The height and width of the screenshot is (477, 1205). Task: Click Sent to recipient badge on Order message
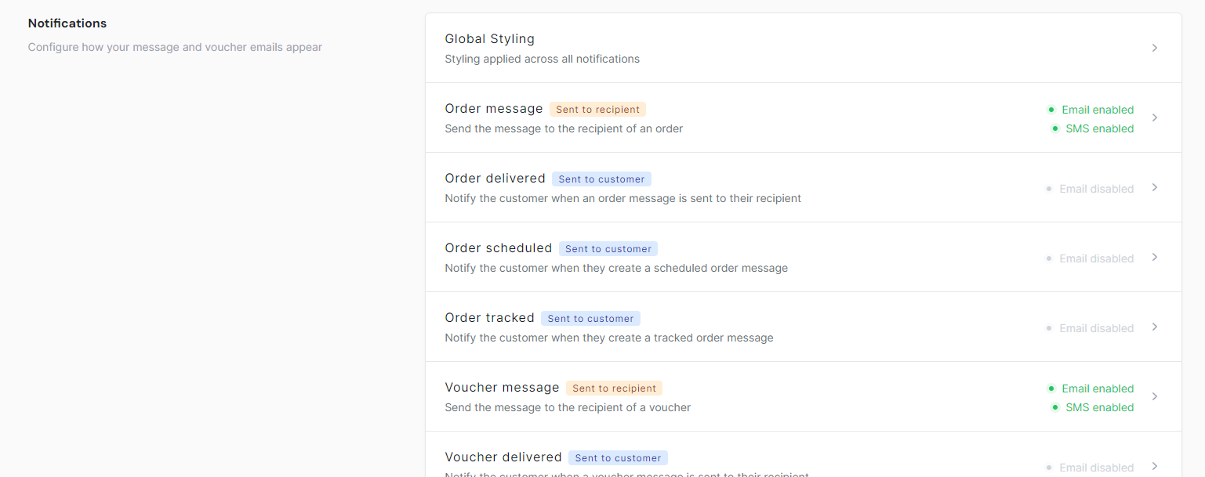598,110
